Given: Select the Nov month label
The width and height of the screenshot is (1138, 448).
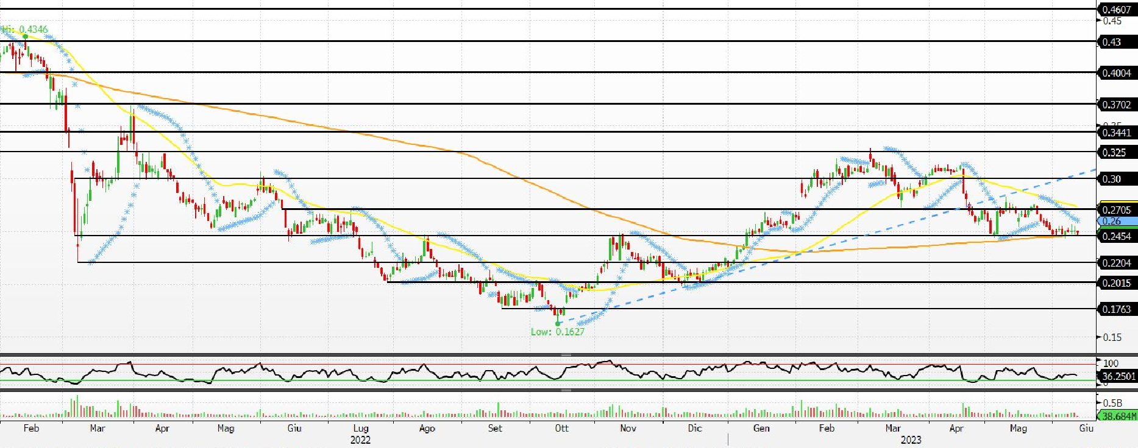Looking at the screenshot, I should pyautogui.click(x=628, y=429).
